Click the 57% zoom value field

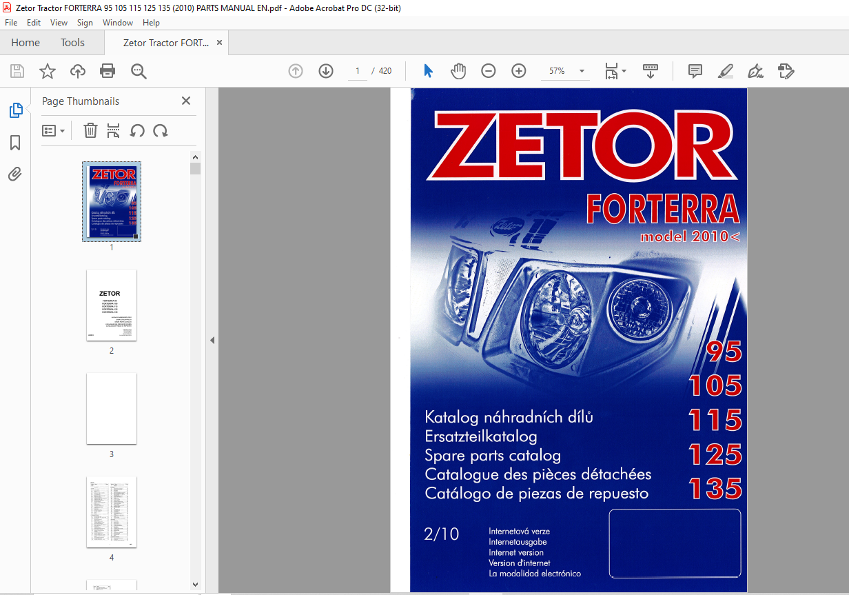click(x=557, y=71)
